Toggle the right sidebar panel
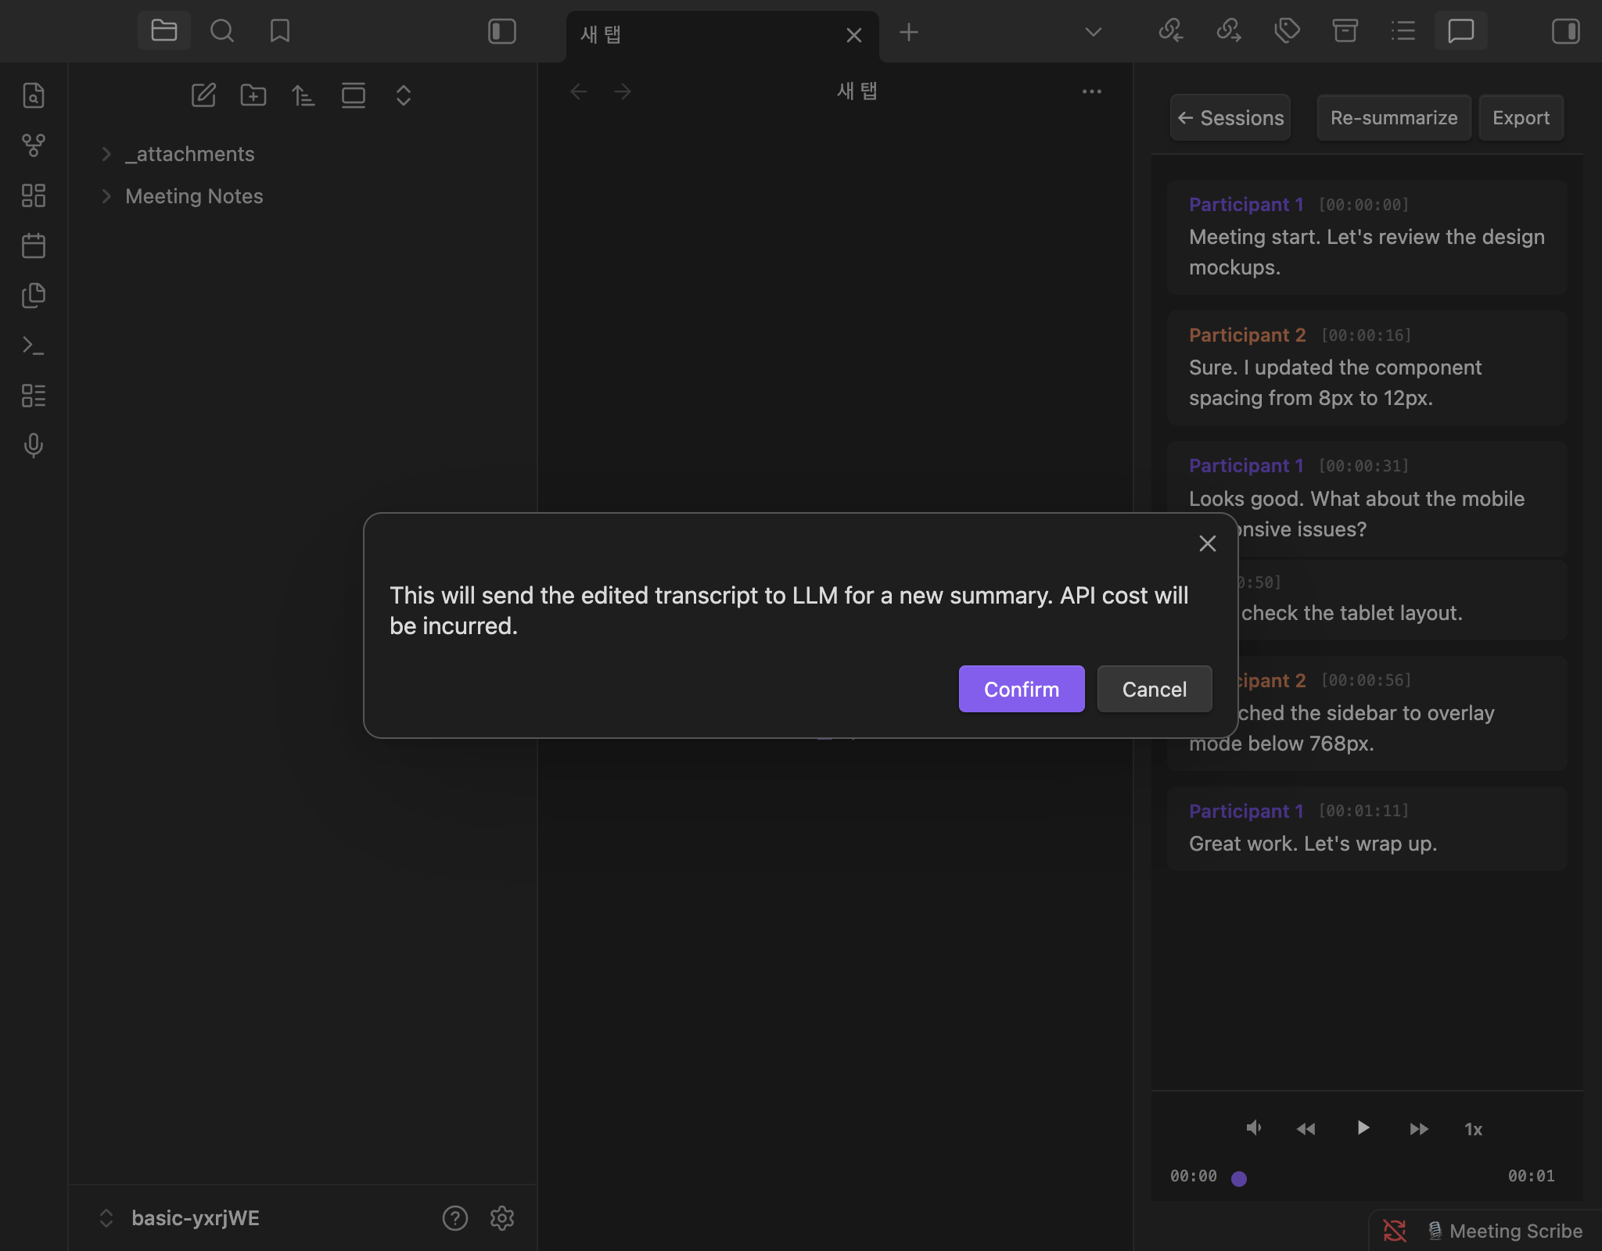The height and width of the screenshot is (1251, 1602). point(1565,31)
